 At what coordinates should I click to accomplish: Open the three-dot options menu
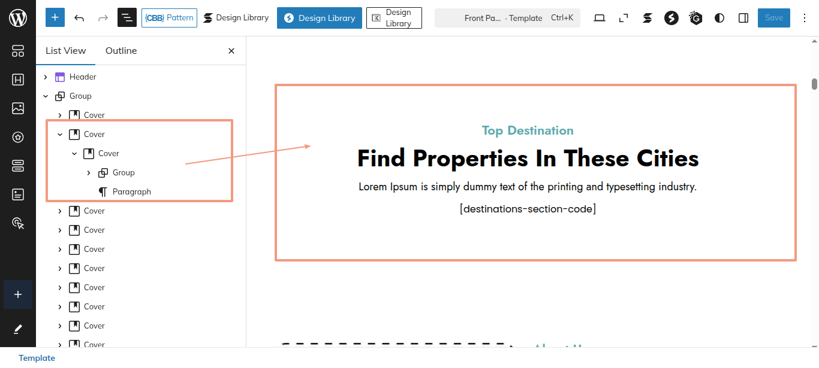coord(805,18)
